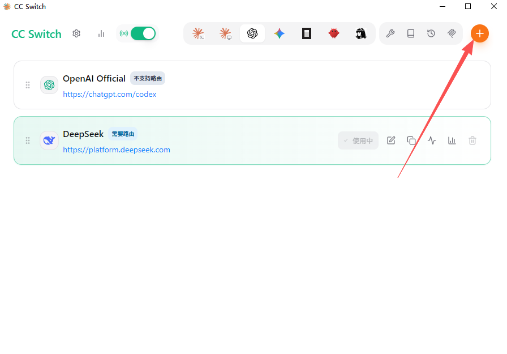
Task: Click the 需要路由 badge
Action: pyautogui.click(x=123, y=134)
